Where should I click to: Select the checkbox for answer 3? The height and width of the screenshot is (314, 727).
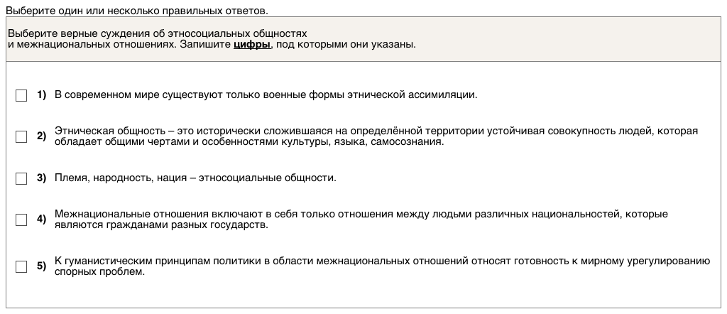[21, 178]
